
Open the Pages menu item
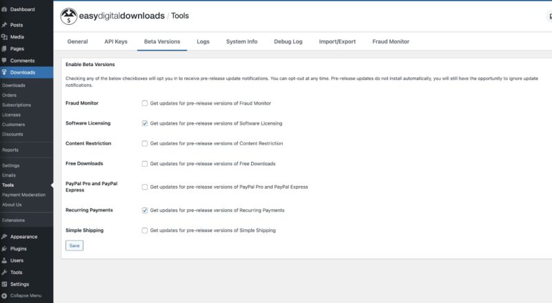point(17,49)
